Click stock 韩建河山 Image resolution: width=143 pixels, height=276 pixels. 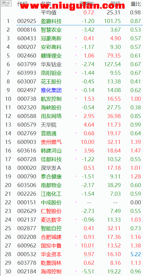[x=51, y=151]
